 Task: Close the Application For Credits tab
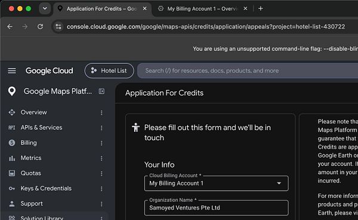tap(145, 8)
